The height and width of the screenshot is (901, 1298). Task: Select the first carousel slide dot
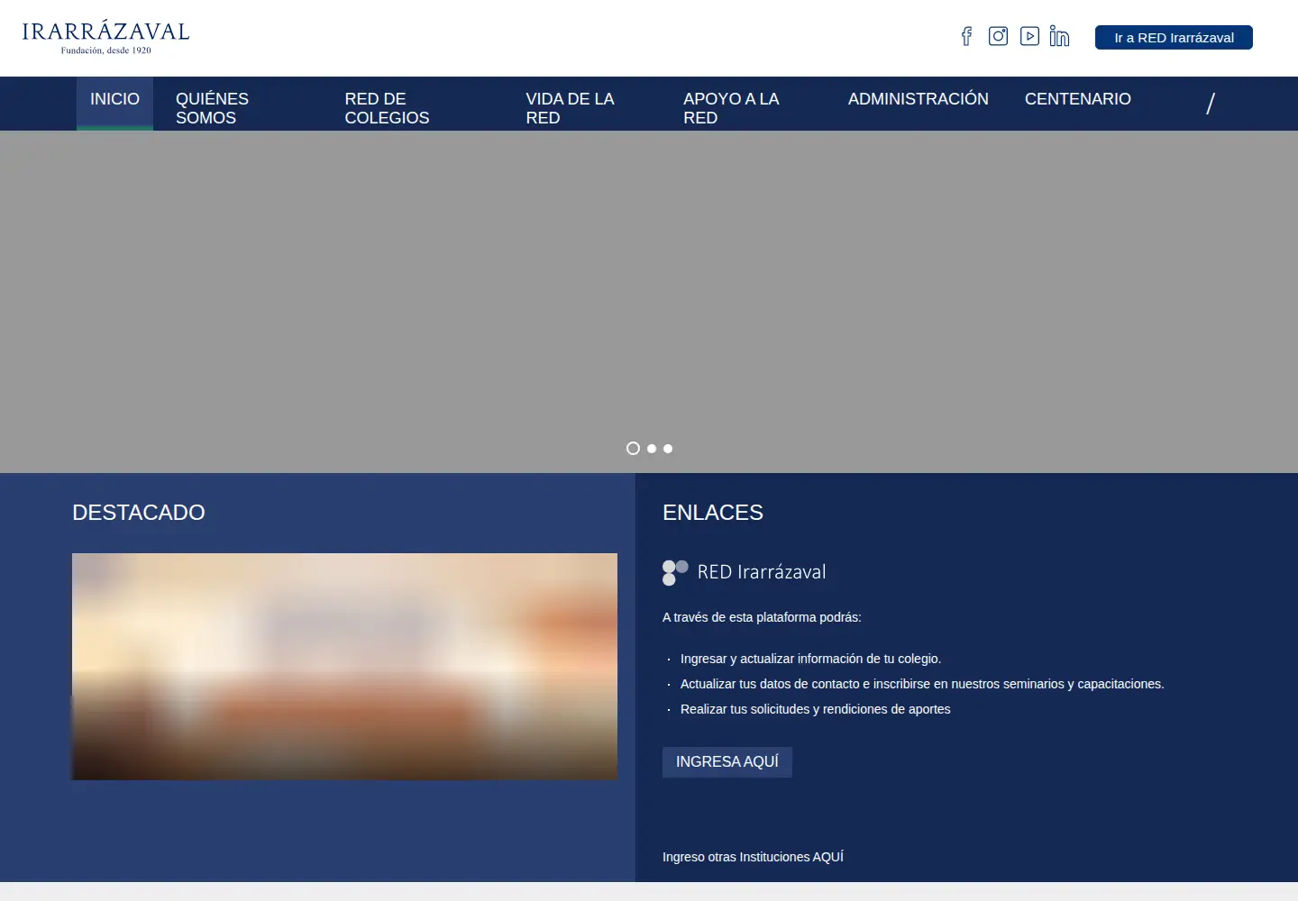(633, 448)
